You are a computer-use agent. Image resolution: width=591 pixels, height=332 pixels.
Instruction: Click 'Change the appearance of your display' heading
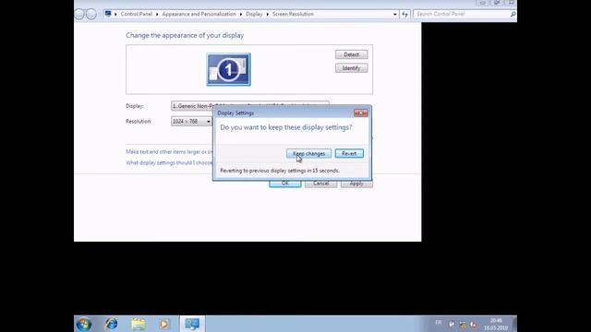[x=185, y=35]
